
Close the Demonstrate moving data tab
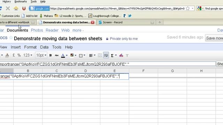(93, 22)
